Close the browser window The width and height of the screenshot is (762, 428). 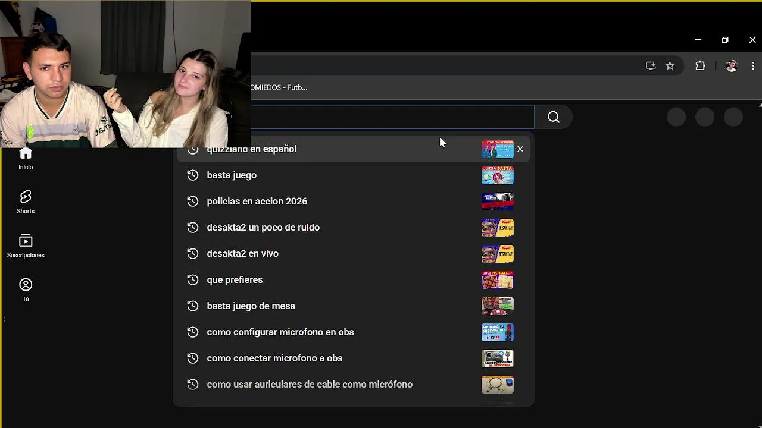(752, 40)
